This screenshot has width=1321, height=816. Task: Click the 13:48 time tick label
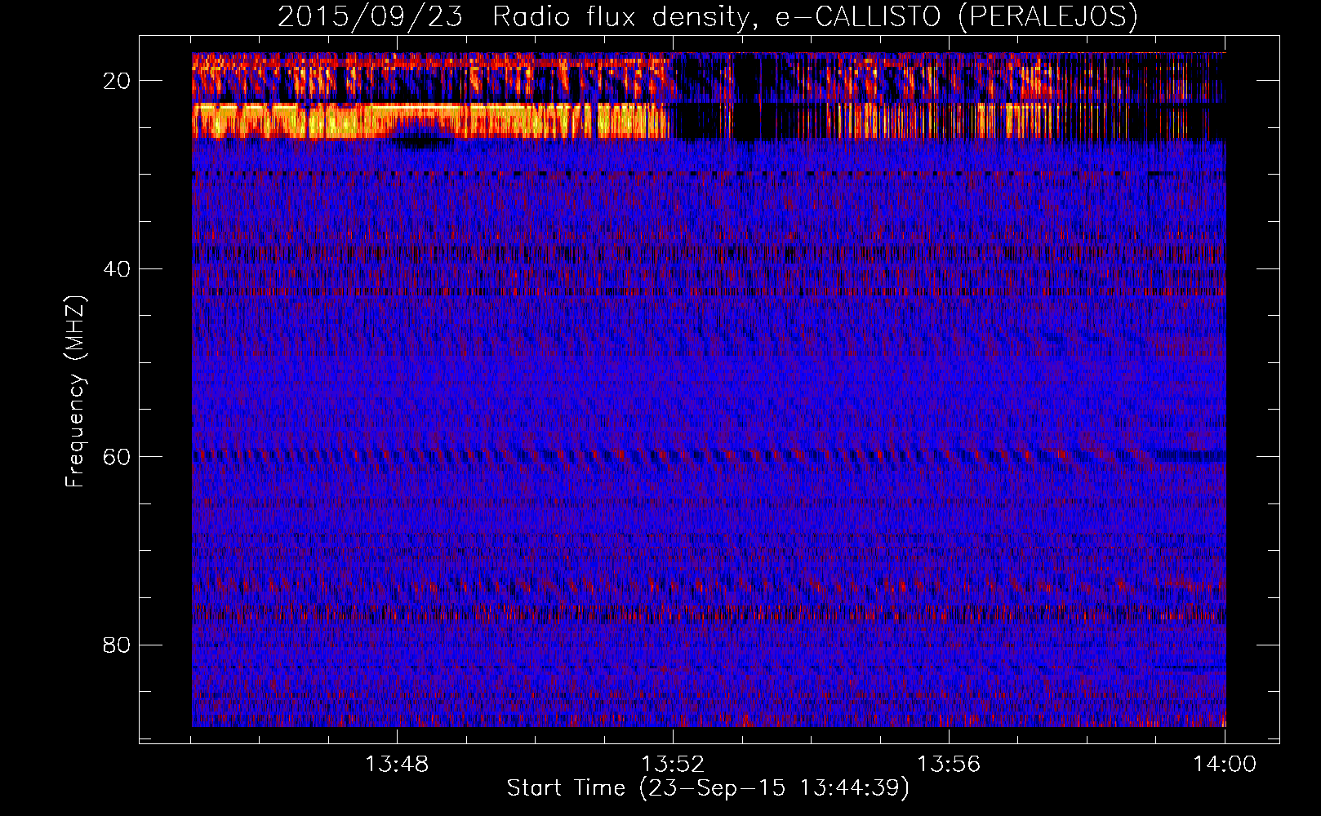397,765
